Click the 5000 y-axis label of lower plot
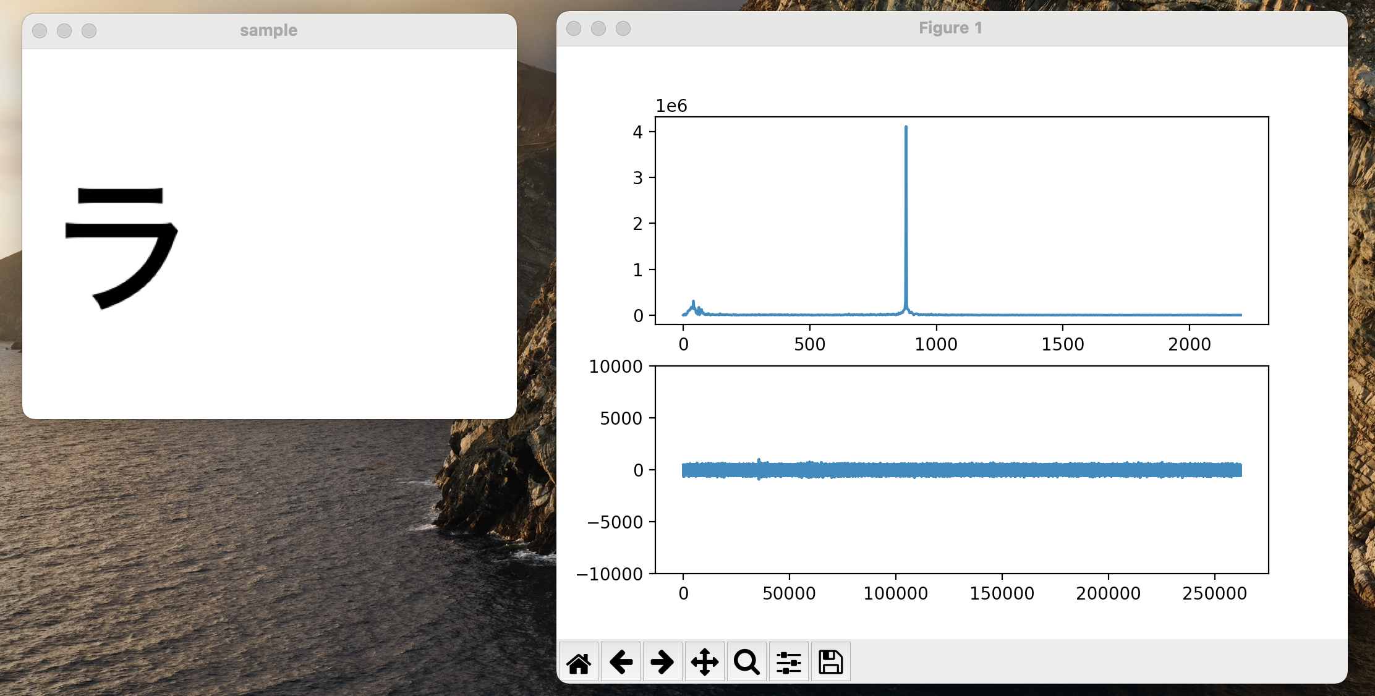 (621, 418)
